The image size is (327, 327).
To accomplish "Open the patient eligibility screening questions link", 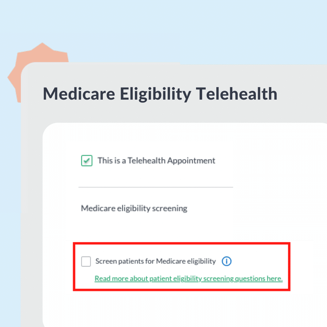I will [188, 279].
